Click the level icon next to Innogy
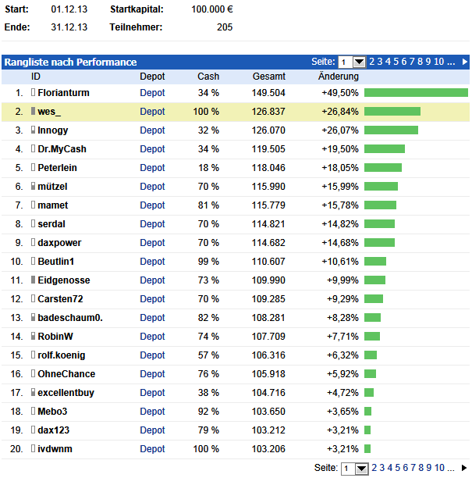The image size is (472, 478). (33, 130)
